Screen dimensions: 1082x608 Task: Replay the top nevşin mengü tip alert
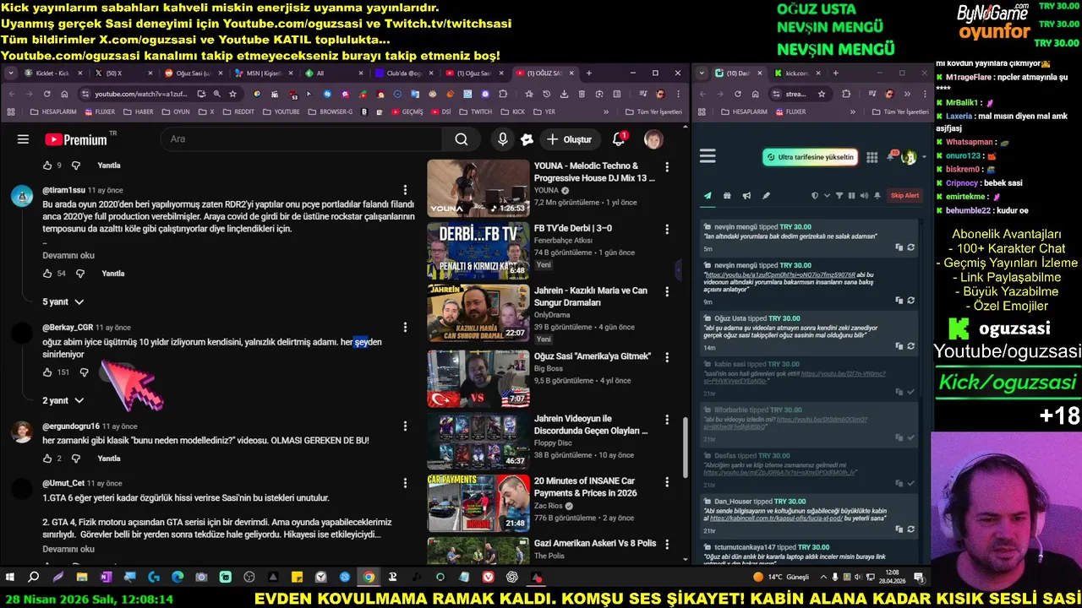pos(910,247)
